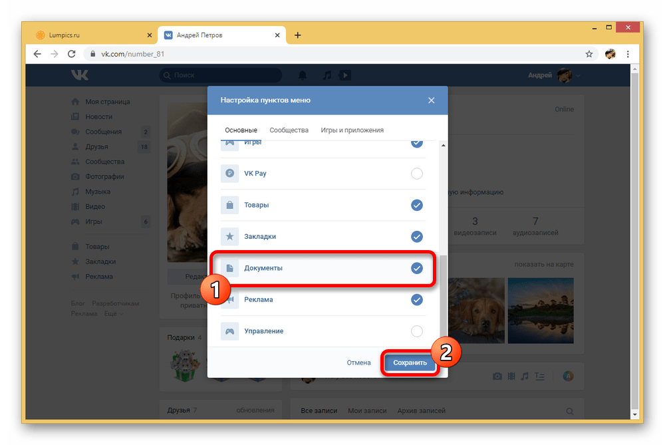Enable the VK Pay menu item
Viewport: 665px width, 445px height.
point(417,173)
